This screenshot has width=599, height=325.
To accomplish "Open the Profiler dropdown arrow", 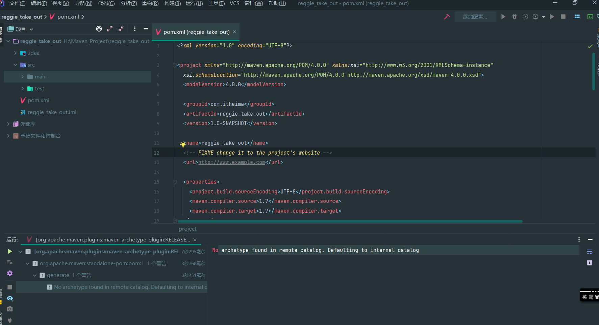I will point(544,17).
